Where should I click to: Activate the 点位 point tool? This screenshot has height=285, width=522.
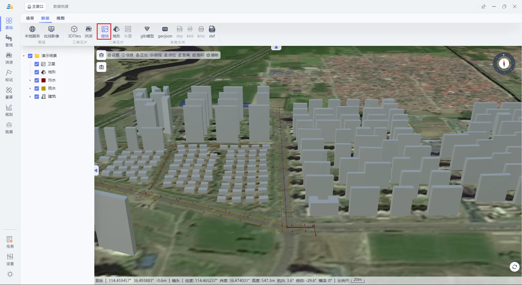(x=170, y=55)
